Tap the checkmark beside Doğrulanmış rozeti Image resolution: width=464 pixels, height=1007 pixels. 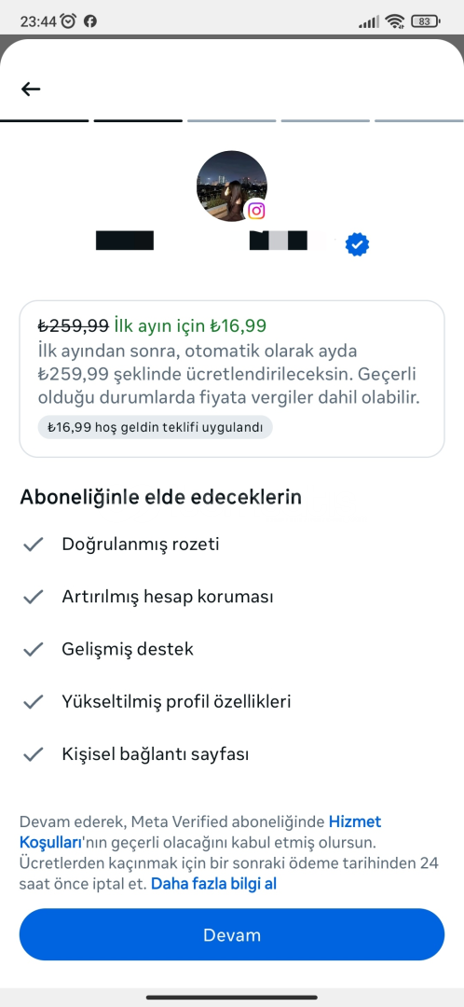click(33, 545)
